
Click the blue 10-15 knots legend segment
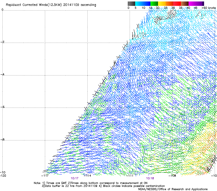coord(147,4)
